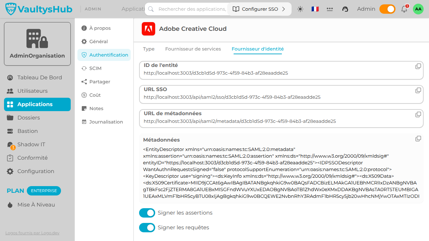Open the Coût section
The height and width of the screenshot is (241, 429).
(x=104, y=95)
